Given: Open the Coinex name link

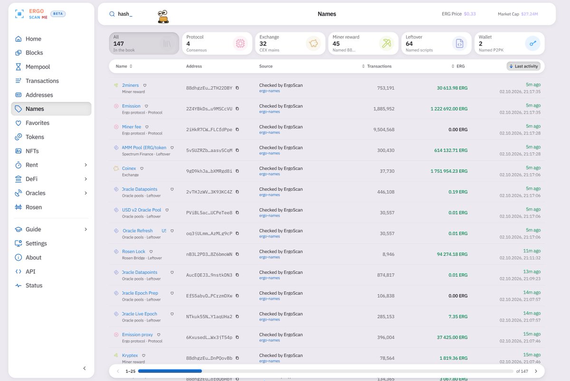Looking at the screenshot, I should point(129,168).
